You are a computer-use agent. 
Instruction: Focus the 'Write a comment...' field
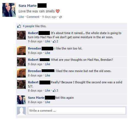click(x=77, y=111)
